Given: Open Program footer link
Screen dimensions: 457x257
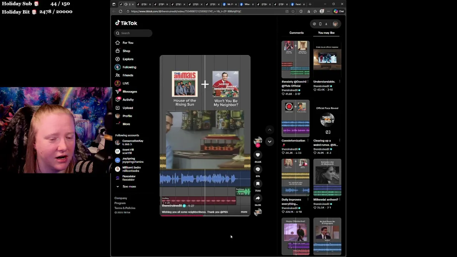Looking at the screenshot, I should [x=120, y=203].
